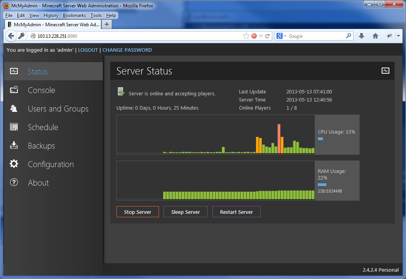Bookmark this page with the star icon
Screen dimensions: 406x279
coord(246,36)
